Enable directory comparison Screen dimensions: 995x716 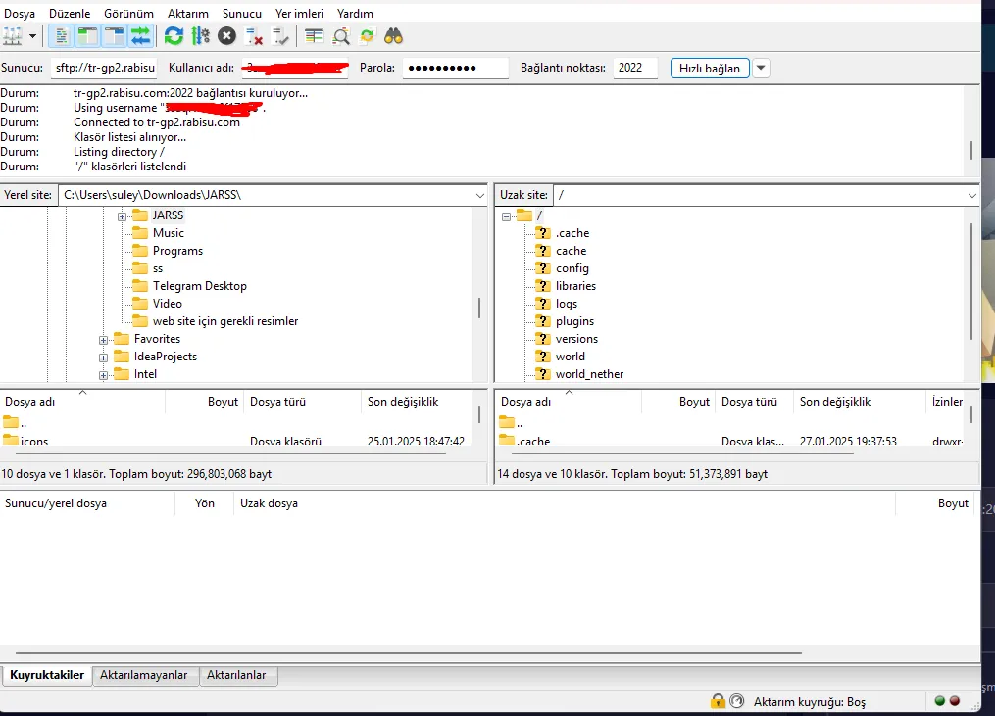click(x=339, y=36)
